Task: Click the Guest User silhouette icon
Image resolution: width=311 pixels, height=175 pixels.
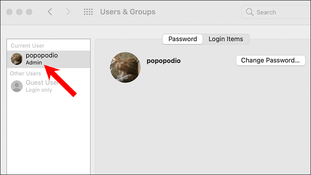Action: coord(17,86)
